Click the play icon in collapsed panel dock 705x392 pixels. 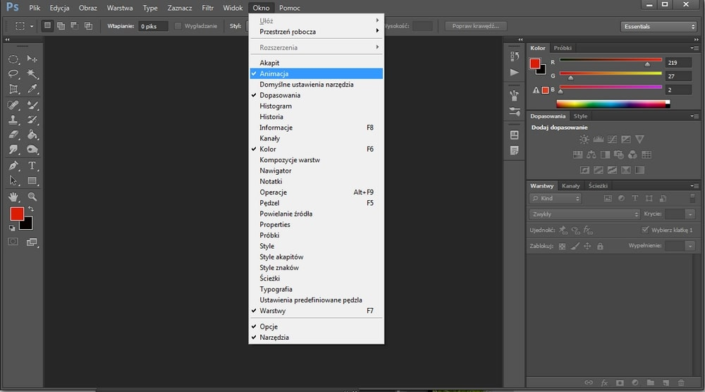point(515,73)
